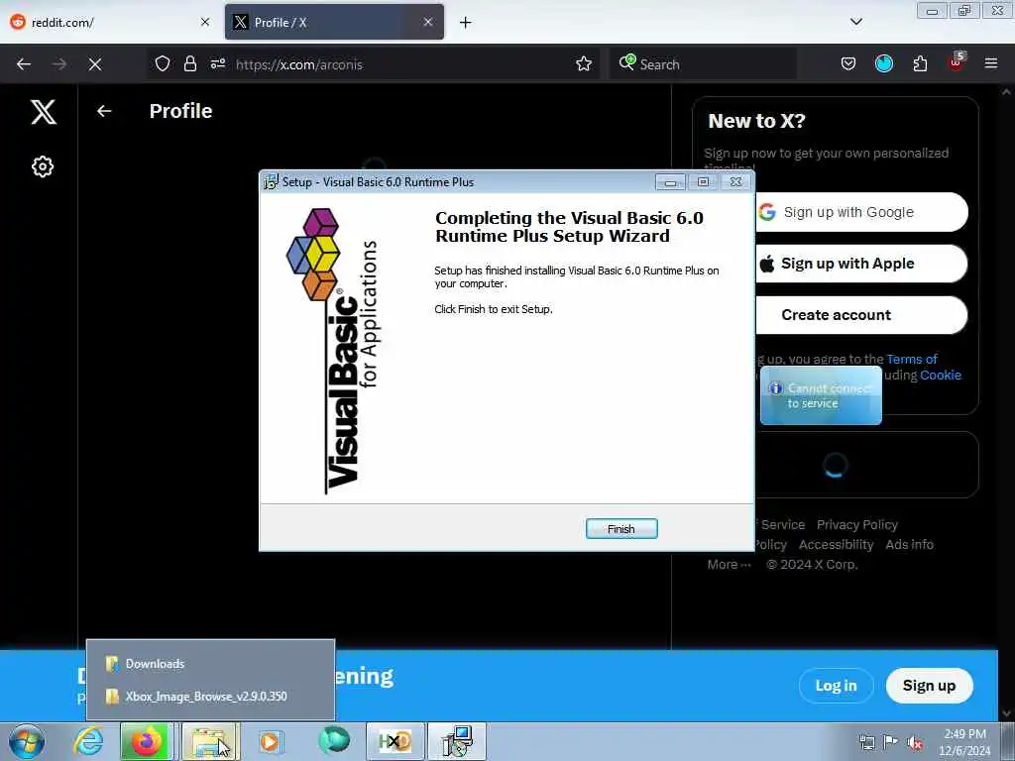
Task: Sign up with Apple
Action: click(x=861, y=264)
